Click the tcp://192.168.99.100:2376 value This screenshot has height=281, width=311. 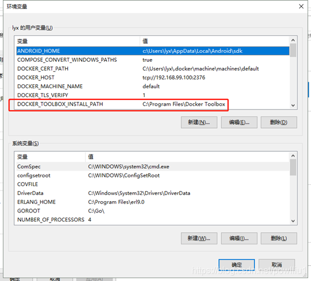174,78
